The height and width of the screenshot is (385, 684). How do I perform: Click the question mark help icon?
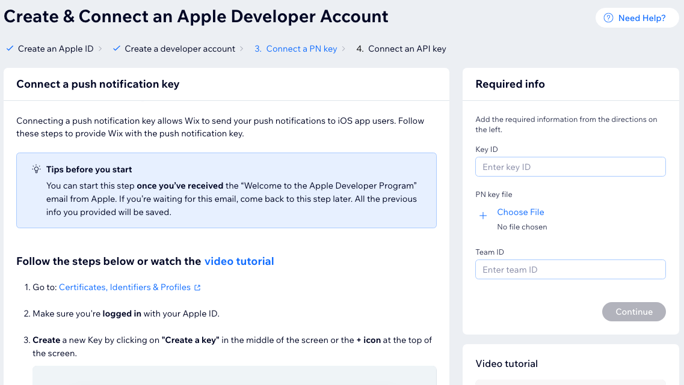(608, 18)
